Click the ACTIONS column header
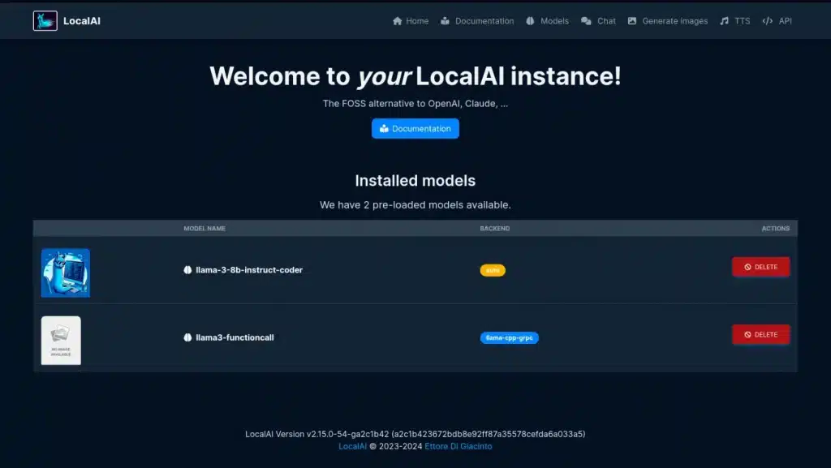This screenshot has width=831, height=468. tap(775, 229)
